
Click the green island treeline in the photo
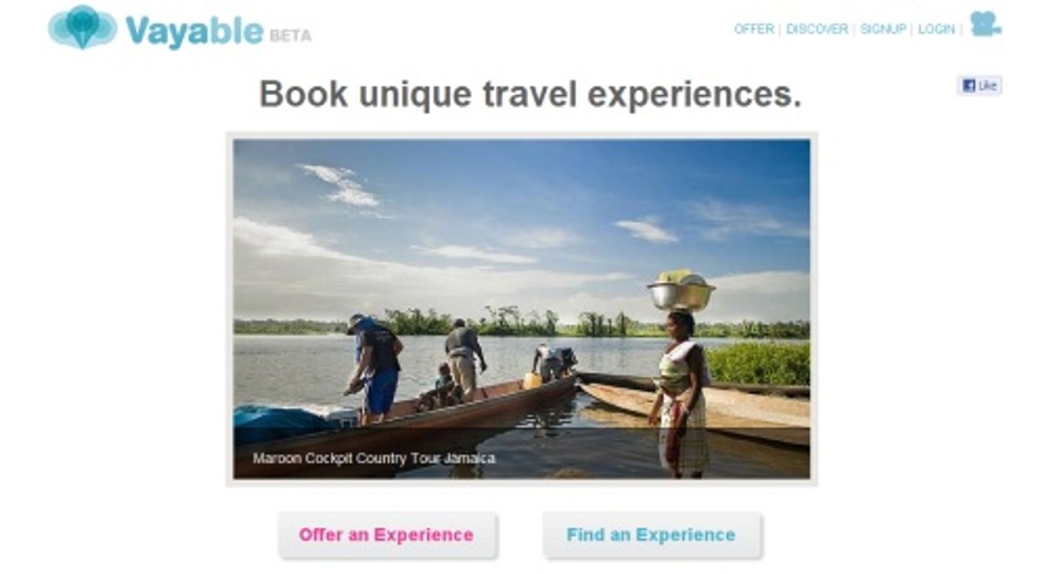pyautogui.click(x=521, y=325)
